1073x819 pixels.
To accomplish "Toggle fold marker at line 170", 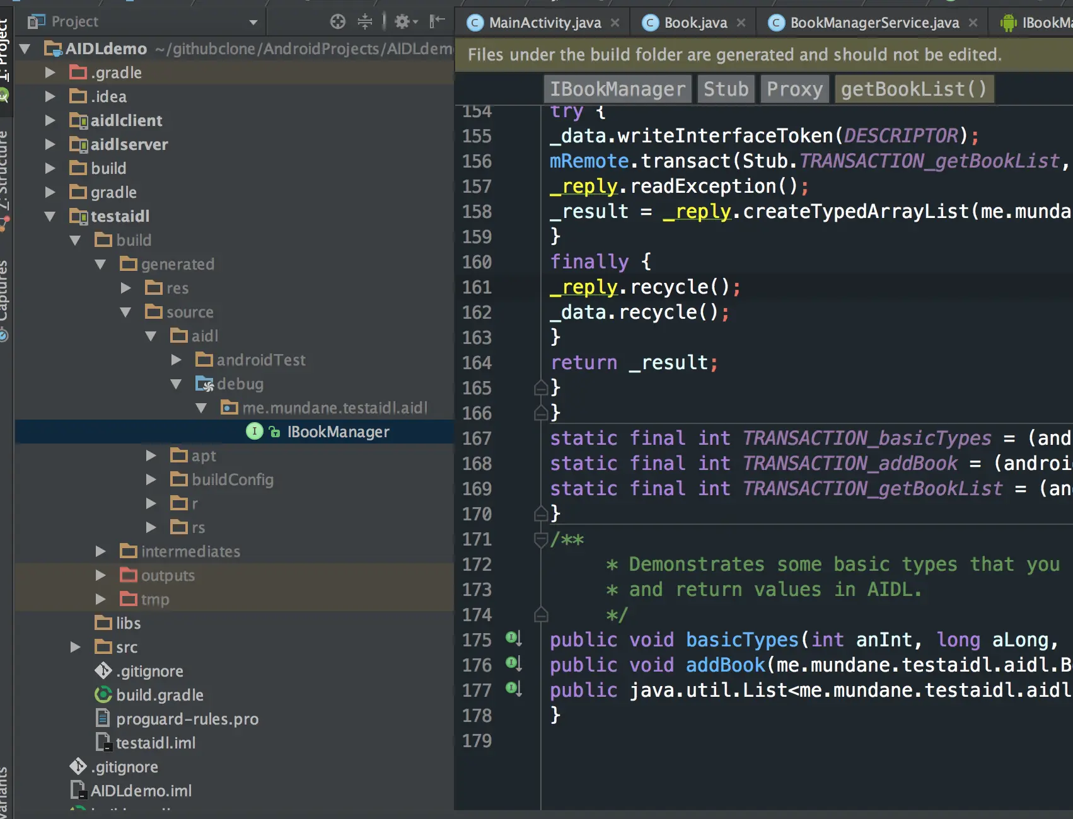I will click(540, 513).
